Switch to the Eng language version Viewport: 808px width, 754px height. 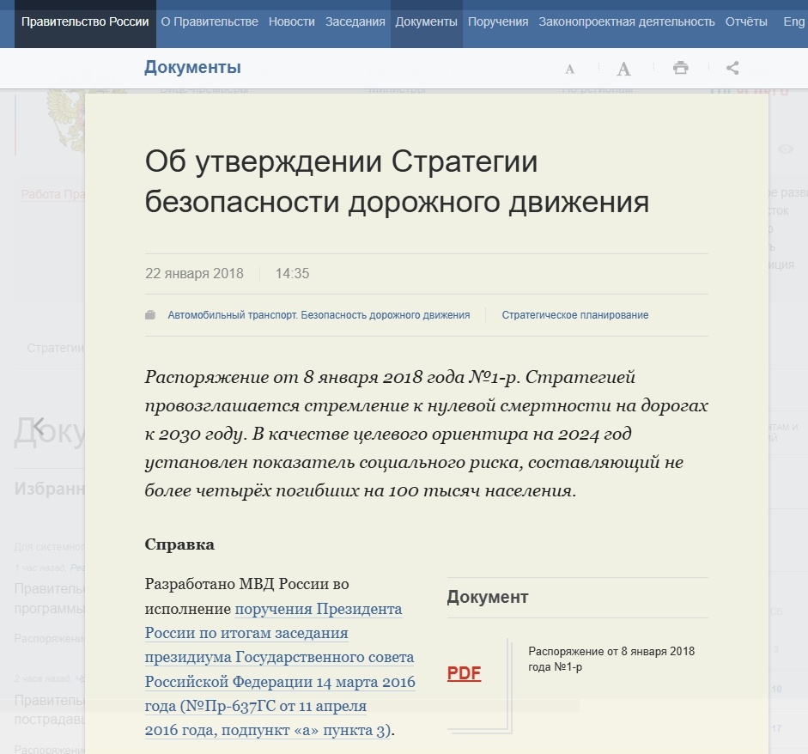[793, 21]
